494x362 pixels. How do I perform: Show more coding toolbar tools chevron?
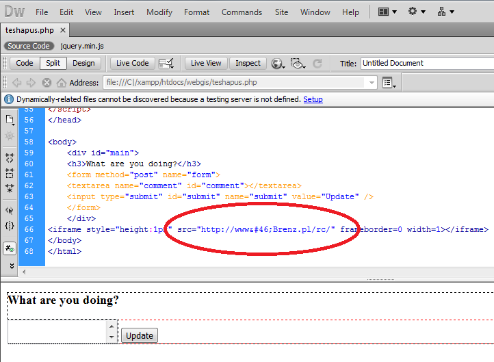coord(12,266)
